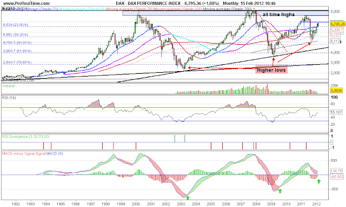The image size is (346, 207).
Task: Select the 'all time highs' text annotation
Action: (279, 15)
